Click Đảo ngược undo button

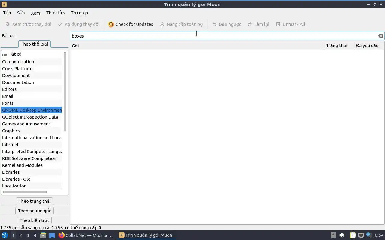click(227, 24)
